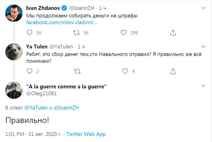
Task: Open @IoannZH mention in reply line
Action: coord(66,108)
